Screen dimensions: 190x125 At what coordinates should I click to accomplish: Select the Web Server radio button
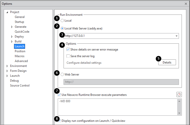pyautogui.click(x=63, y=74)
